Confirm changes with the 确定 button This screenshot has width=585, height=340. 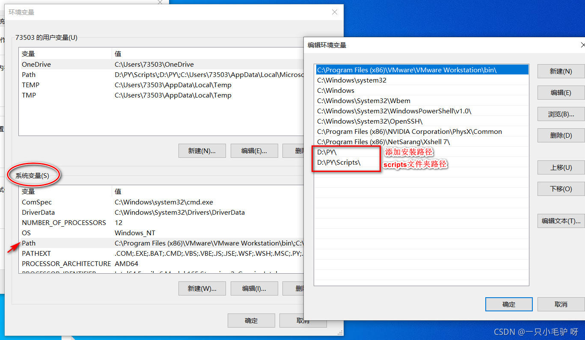tap(508, 304)
